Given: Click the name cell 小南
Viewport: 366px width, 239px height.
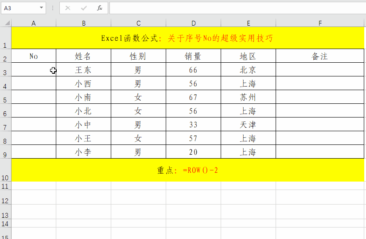Looking at the screenshot, I should click(x=84, y=97).
